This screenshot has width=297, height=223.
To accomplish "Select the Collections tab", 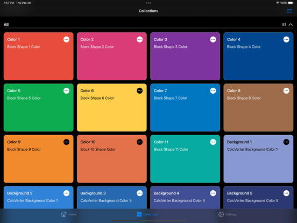I will (147, 214).
